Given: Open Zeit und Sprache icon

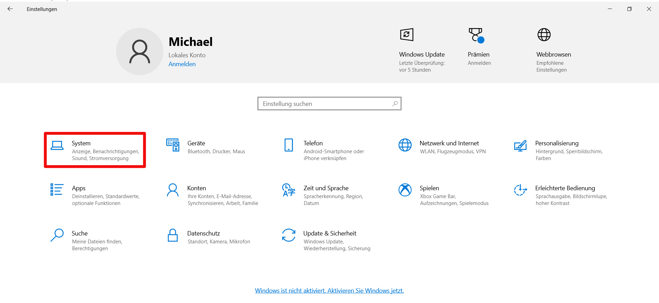Looking at the screenshot, I should (289, 190).
